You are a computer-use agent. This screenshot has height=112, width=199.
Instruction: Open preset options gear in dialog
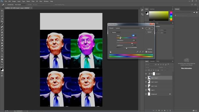tap(143, 28)
